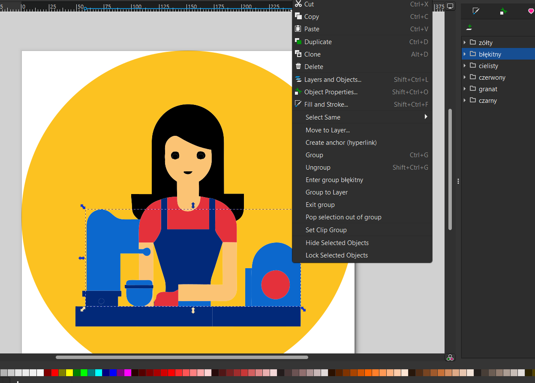
Task: Pick the purple palette swatch
Action: [120, 373]
